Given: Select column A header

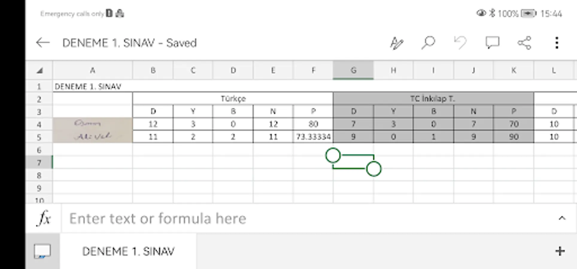Looking at the screenshot, I should point(92,71).
